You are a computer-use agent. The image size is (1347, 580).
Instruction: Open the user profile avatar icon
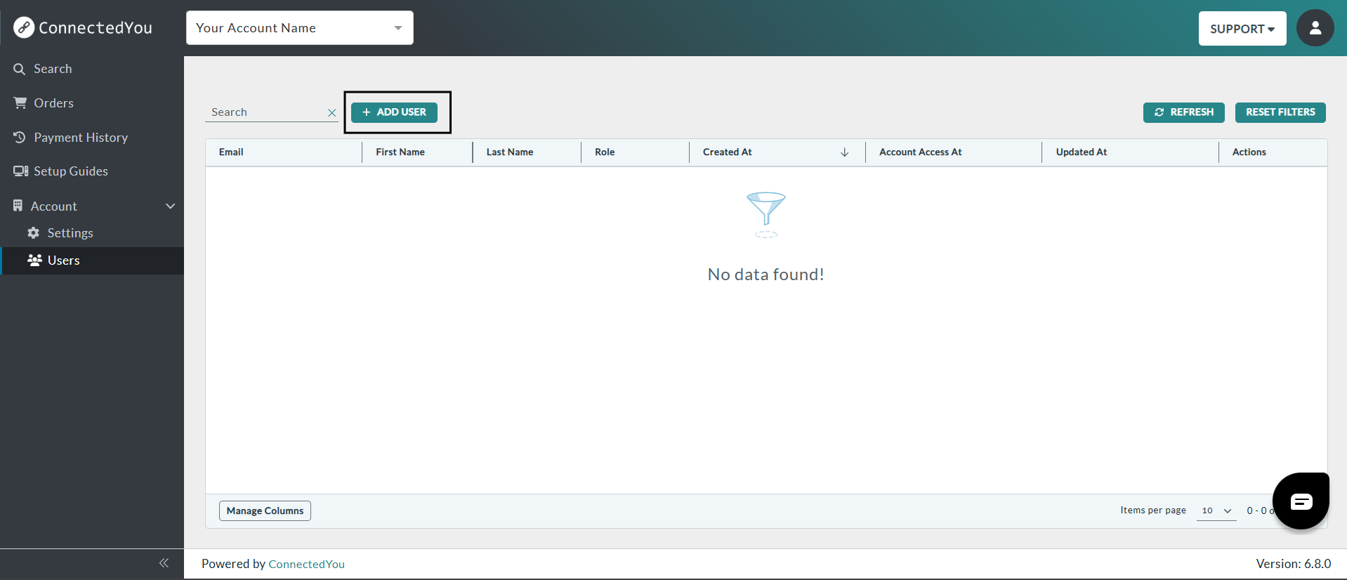1315,28
